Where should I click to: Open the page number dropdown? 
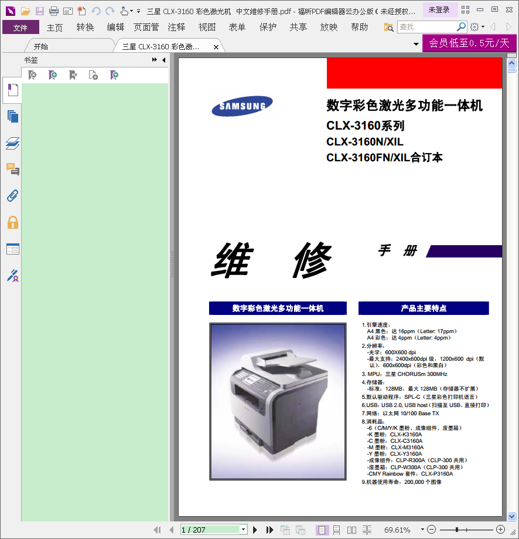tap(243, 530)
